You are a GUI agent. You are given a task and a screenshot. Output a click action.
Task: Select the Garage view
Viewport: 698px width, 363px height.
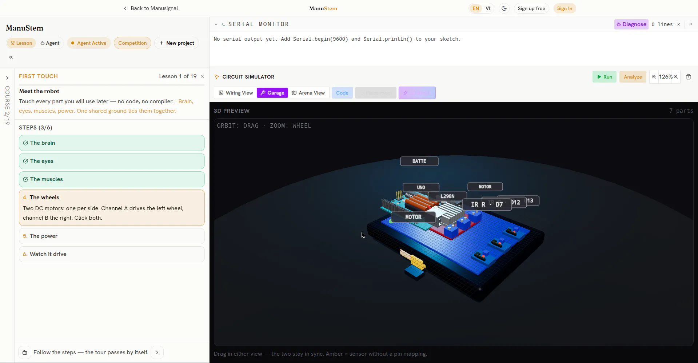tap(272, 93)
